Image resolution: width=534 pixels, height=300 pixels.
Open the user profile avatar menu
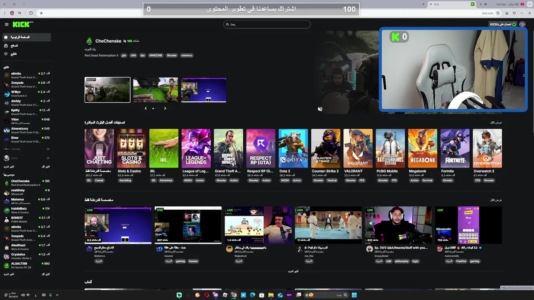point(522,24)
